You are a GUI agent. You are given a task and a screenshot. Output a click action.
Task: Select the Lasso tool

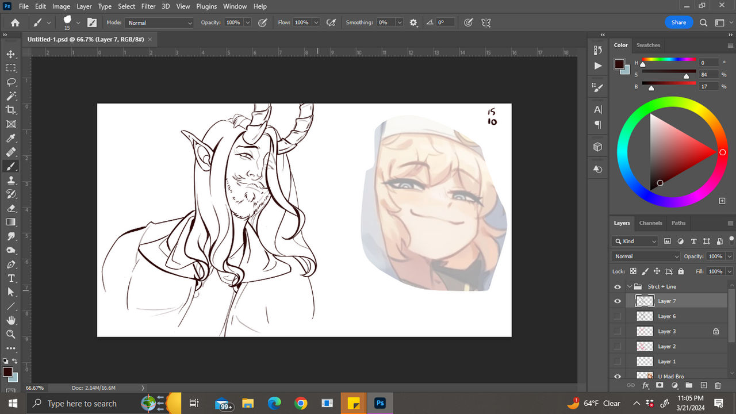coord(11,82)
